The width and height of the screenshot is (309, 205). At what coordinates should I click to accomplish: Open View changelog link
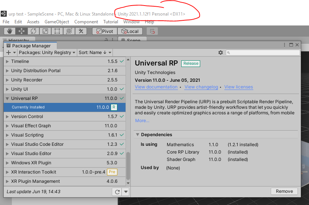(201, 87)
